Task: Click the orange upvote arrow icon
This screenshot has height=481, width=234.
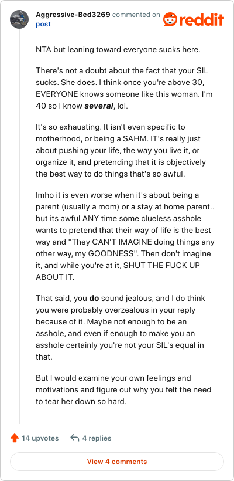Action: [x=14, y=438]
